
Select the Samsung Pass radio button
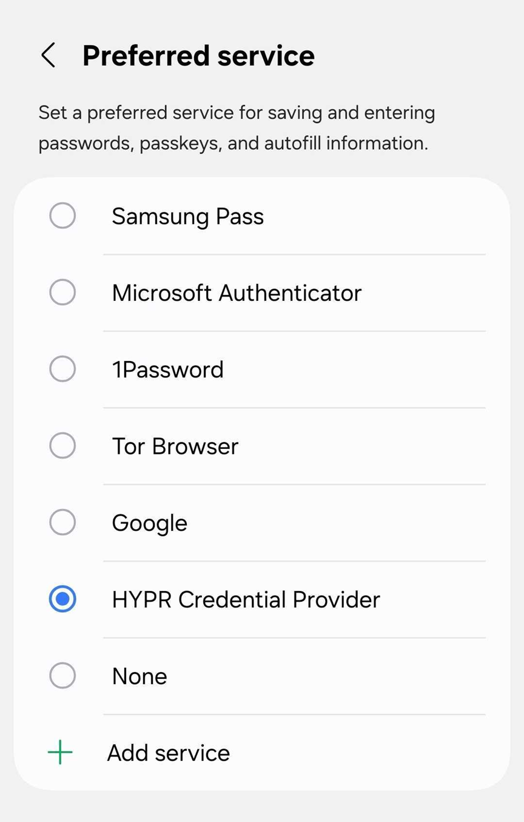[62, 216]
